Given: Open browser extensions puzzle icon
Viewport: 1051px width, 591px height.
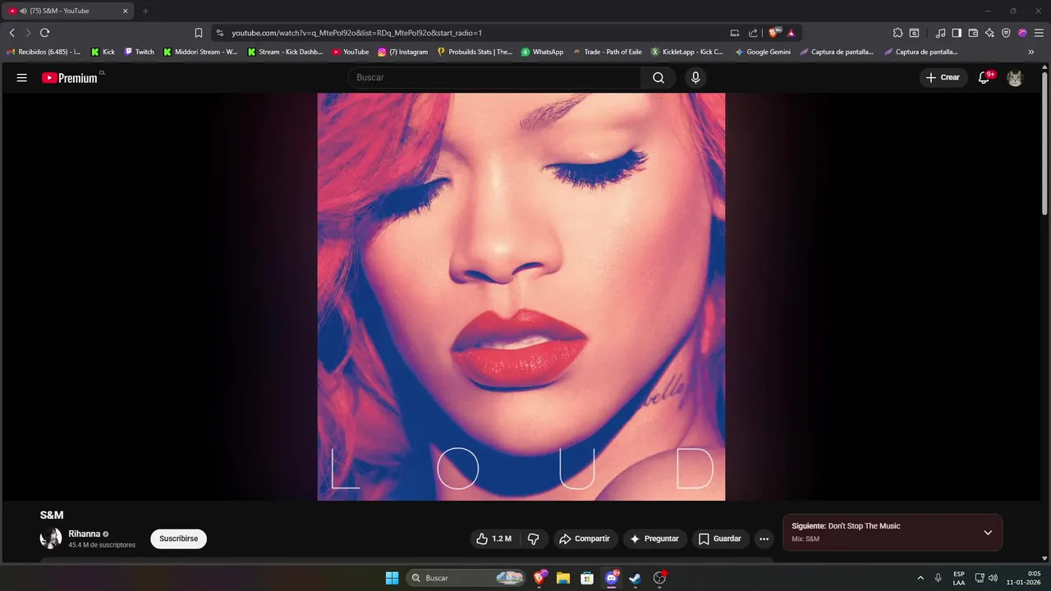Looking at the screenshot, I should point(897,33).
